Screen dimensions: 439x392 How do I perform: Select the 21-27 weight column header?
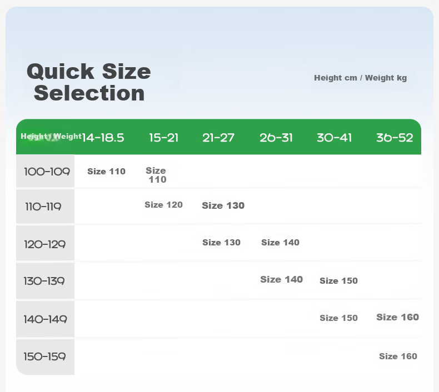(x=218, y=138)
